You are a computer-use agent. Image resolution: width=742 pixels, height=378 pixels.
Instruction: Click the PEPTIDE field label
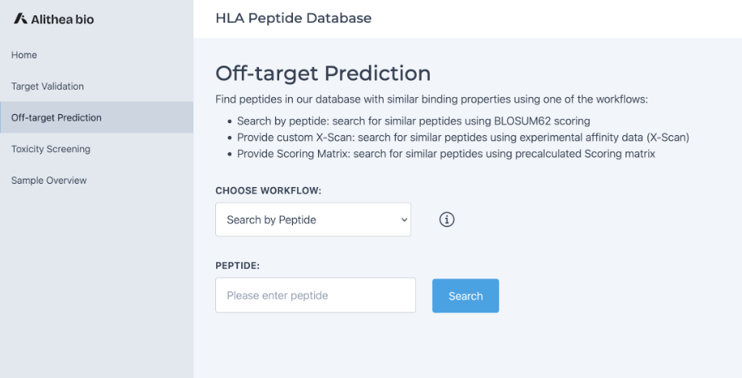[x=237, y=265]
